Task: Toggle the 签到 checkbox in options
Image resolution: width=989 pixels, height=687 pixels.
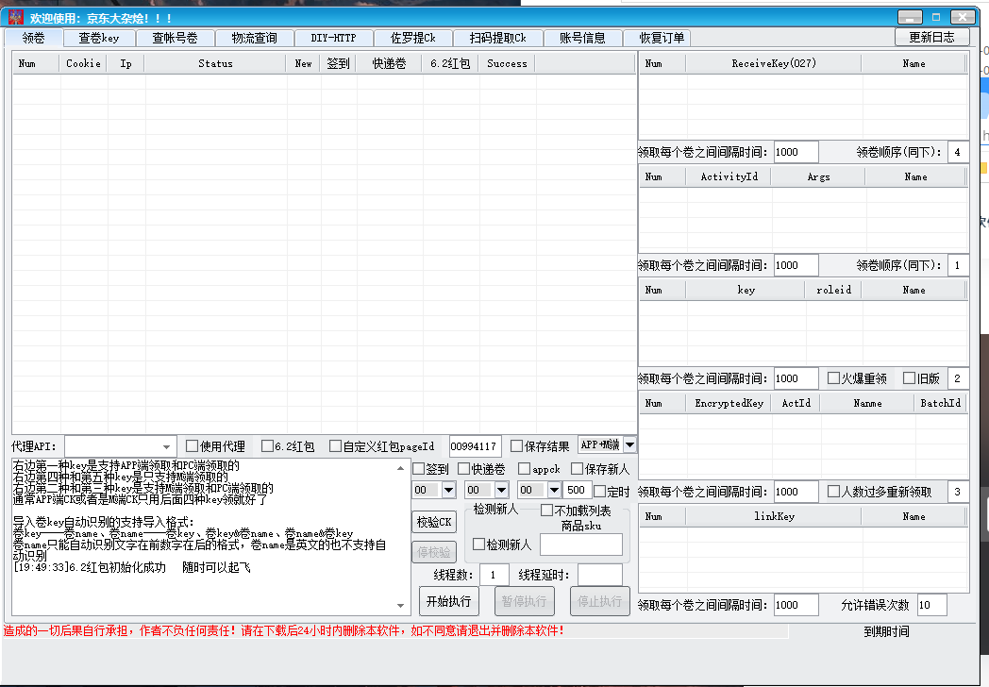Action: pyautogui.click(x=418, y=469)
